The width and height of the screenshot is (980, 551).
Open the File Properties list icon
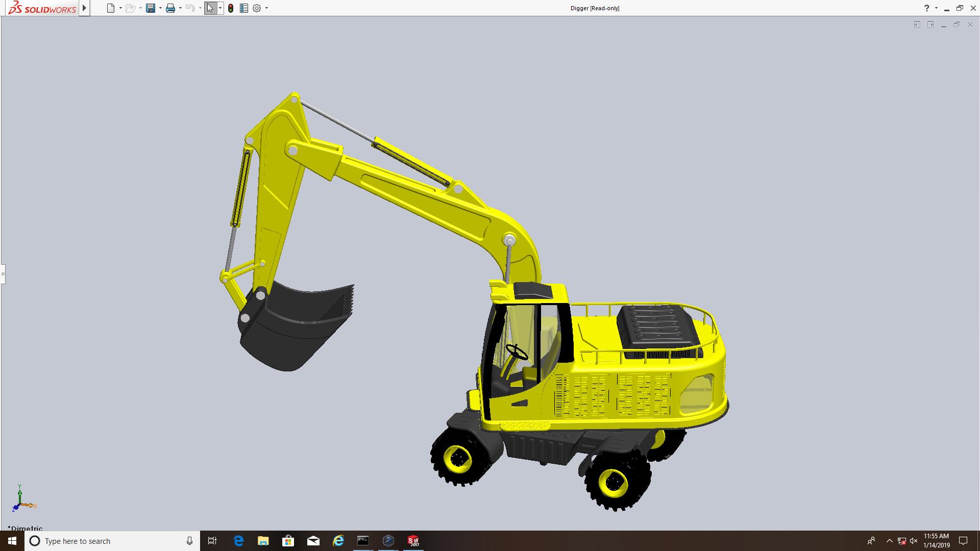(x=244, y=8)
